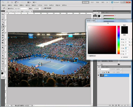Open the File menu

[x=4, y=5]
